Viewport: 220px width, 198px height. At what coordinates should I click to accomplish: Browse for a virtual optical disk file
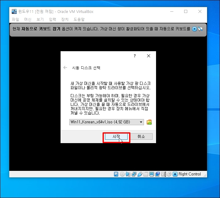pos(149,122)
